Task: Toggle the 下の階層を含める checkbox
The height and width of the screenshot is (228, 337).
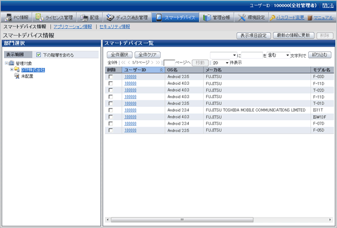Action: 39,55
